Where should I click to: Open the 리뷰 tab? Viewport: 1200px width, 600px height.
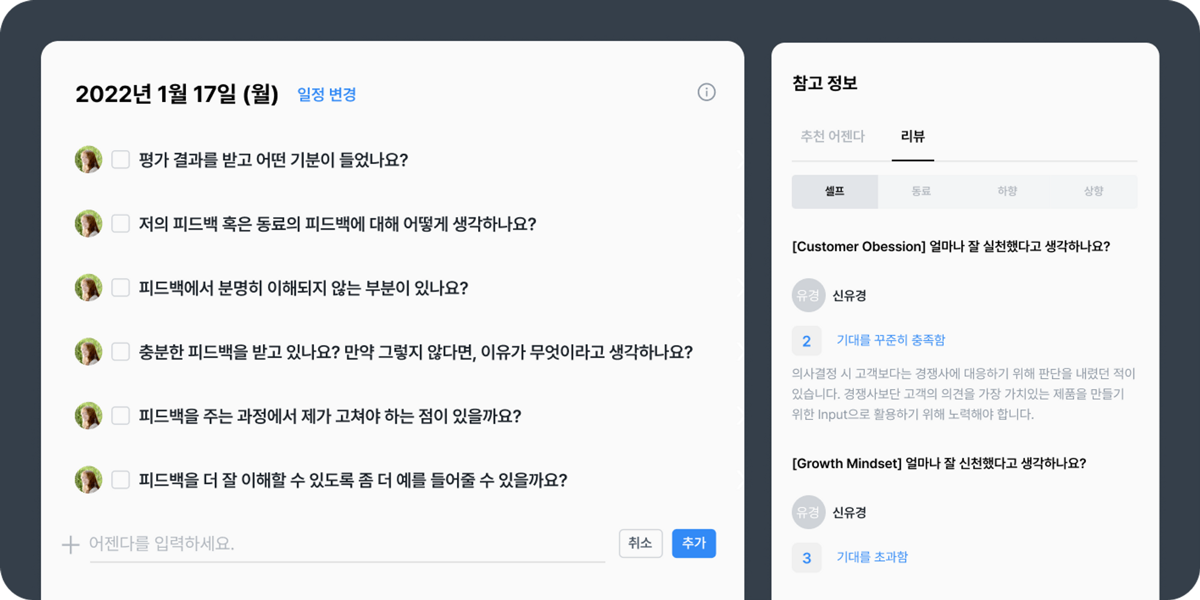914,137
